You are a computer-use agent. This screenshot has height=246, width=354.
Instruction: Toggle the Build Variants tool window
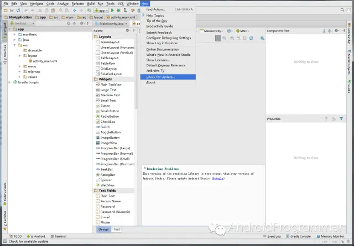pos(5,194)
